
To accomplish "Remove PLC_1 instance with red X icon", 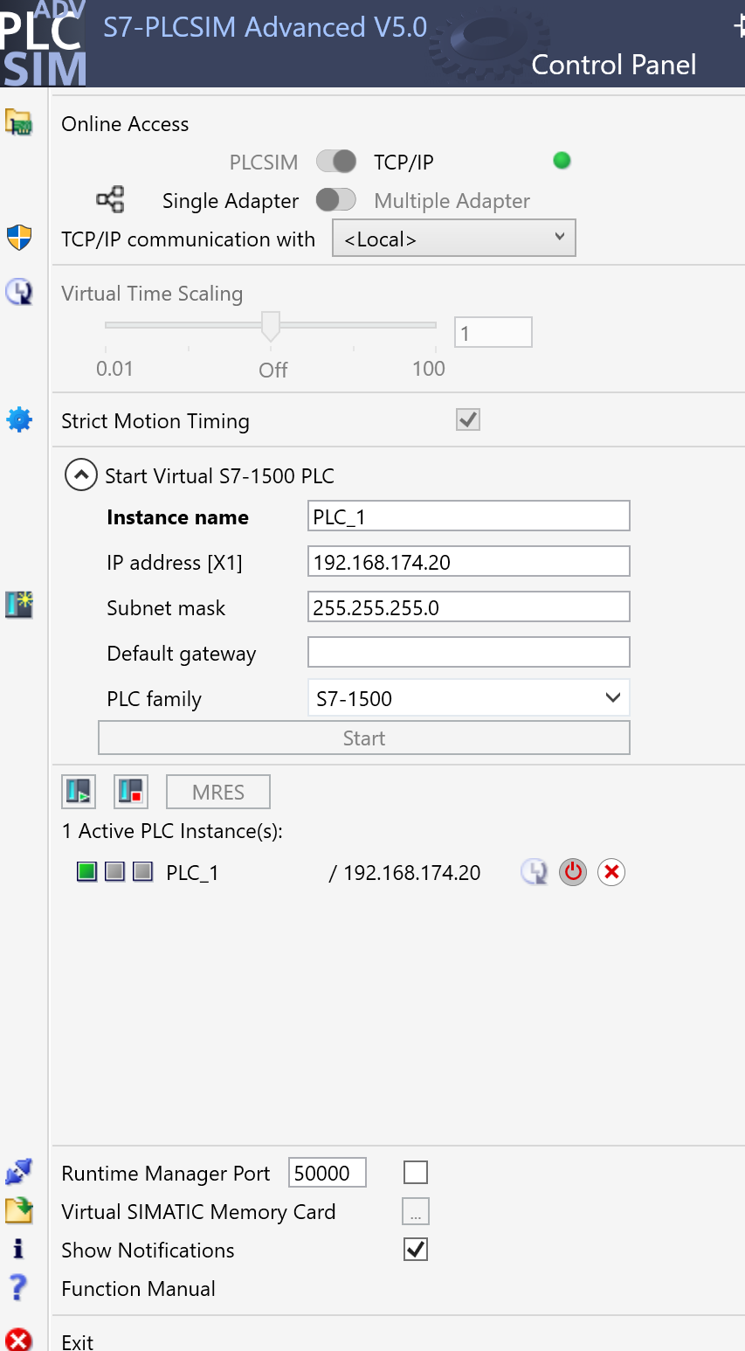I will (611, 872).
